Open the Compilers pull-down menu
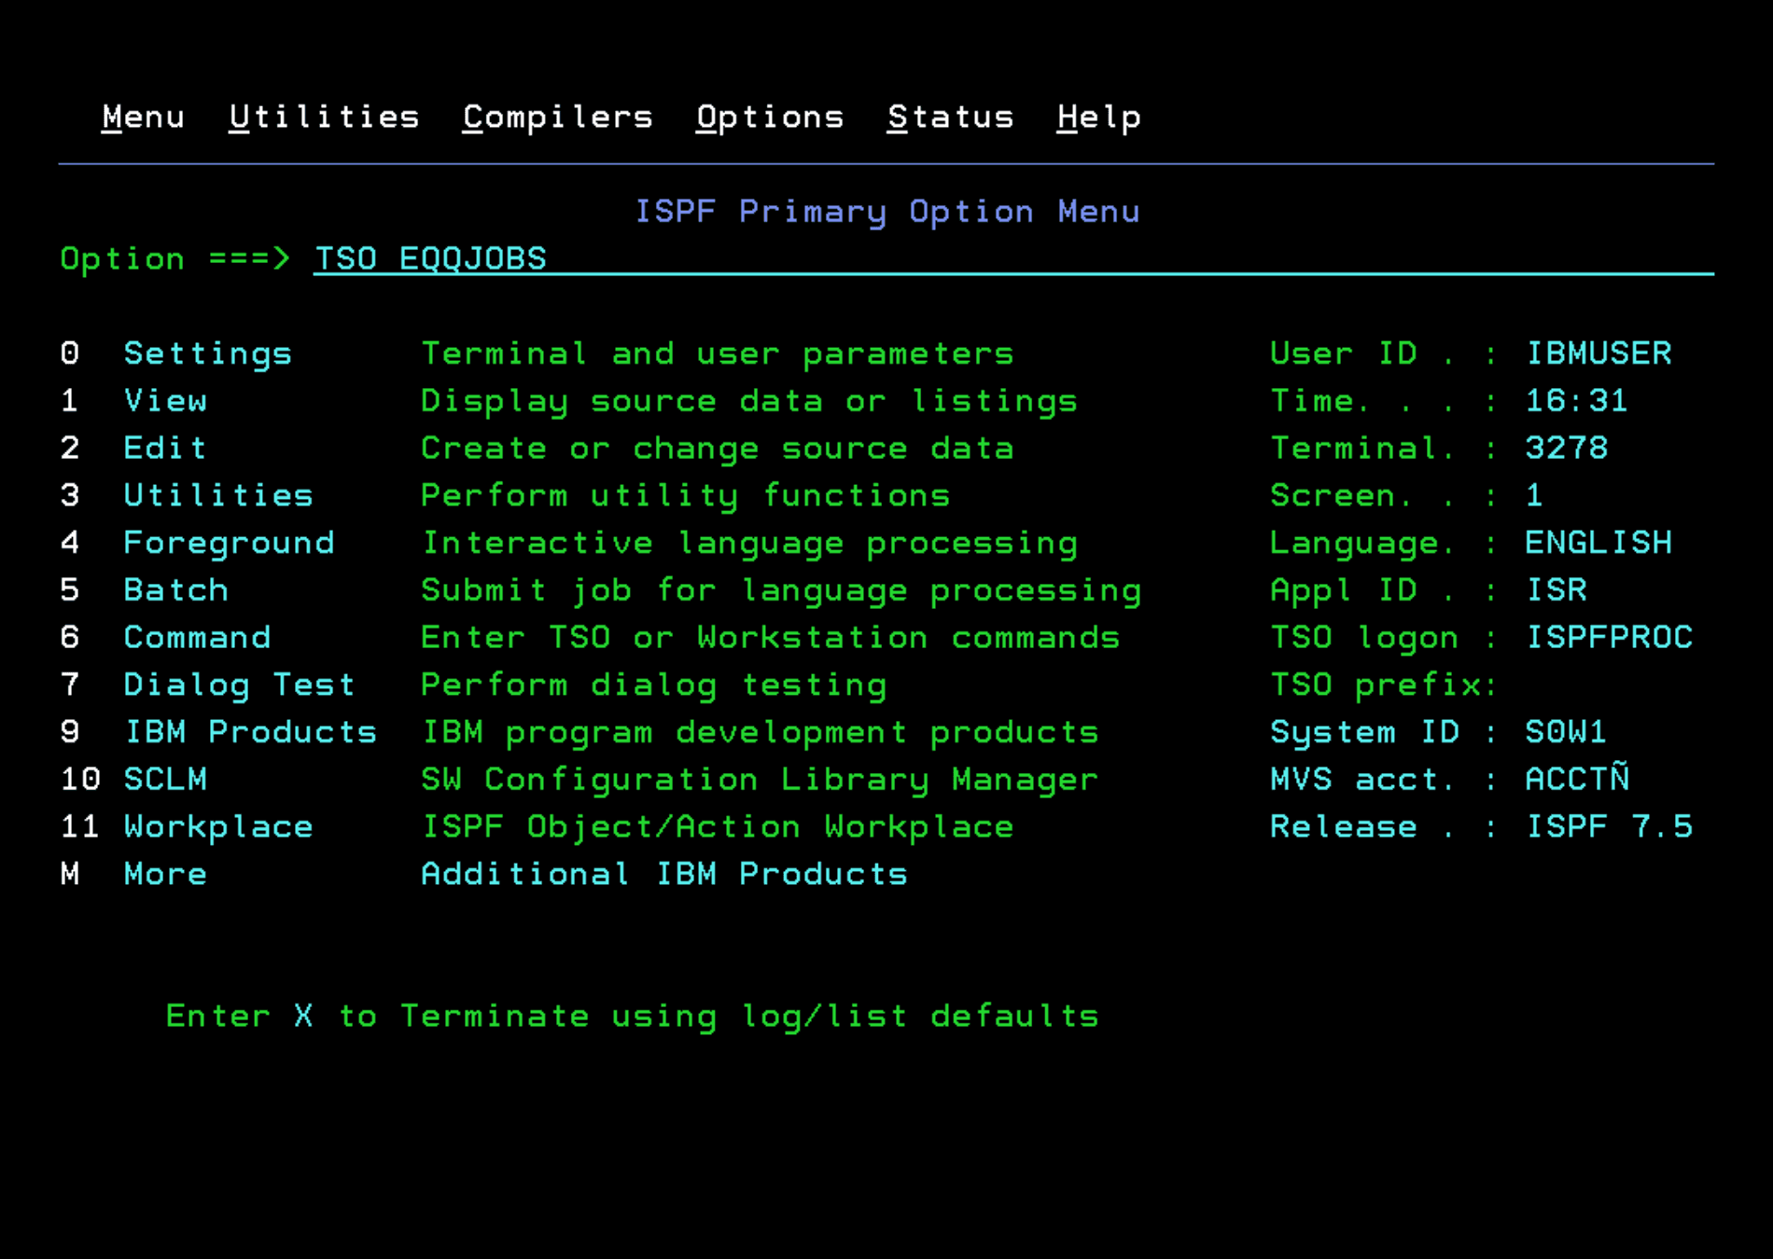This screenshot has height=1259, width=1773. 557,118
